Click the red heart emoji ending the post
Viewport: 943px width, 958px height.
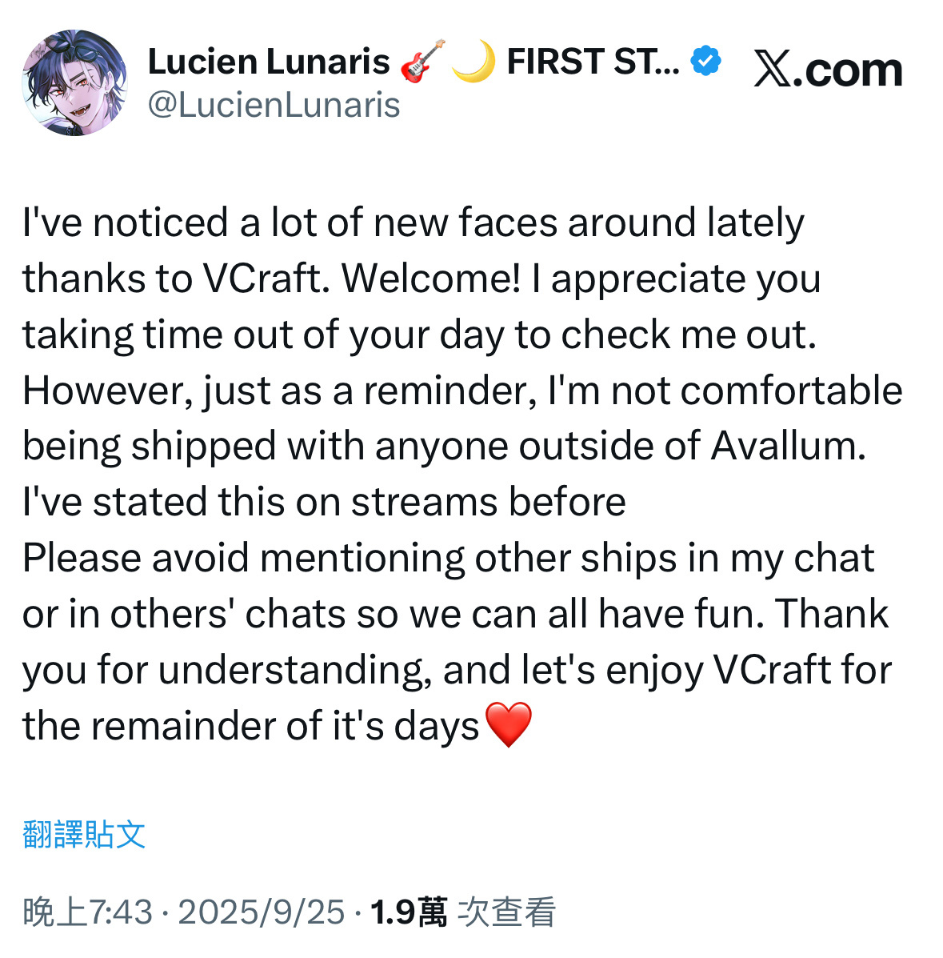[x=508, y=724]
